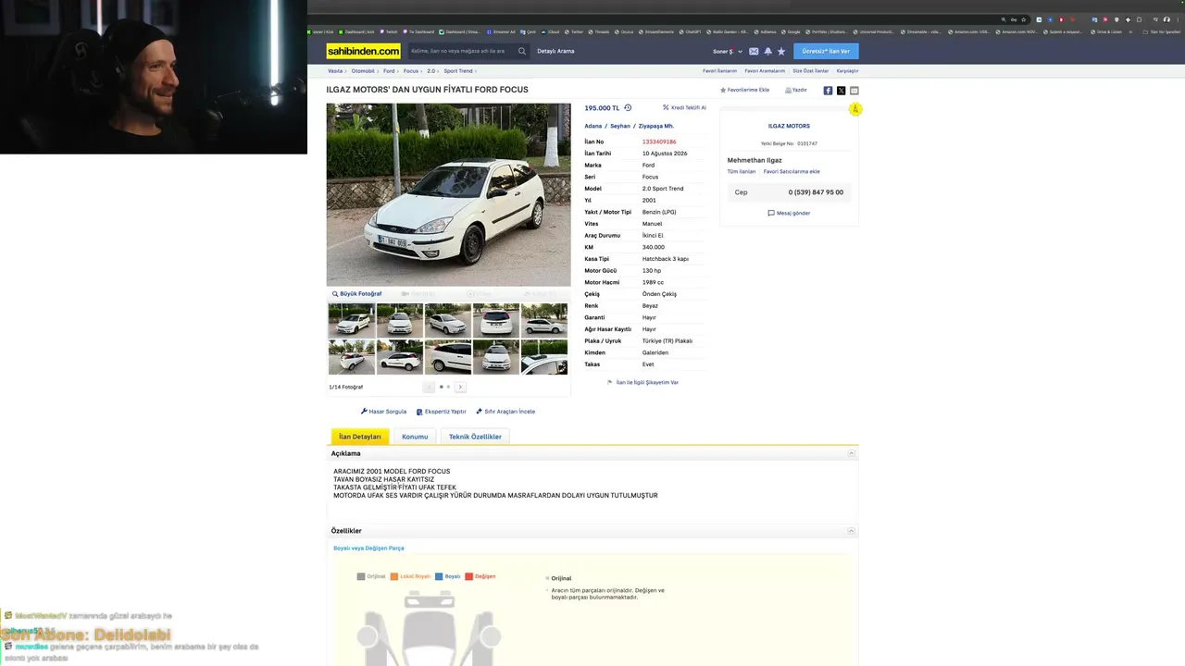Image resolution: width=1185 pixels, height=666 pixels.
Task: Click Vasıta breadcrumb link
Action: (335, 71)
